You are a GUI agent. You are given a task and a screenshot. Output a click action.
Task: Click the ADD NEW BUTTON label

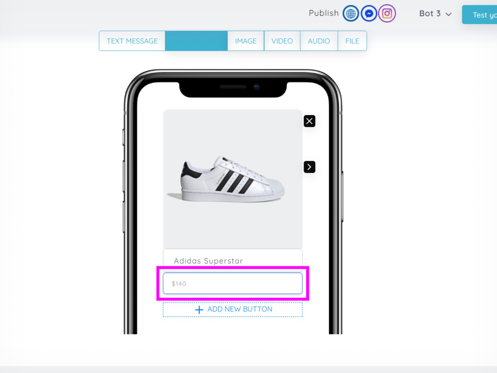click(240, 309)
